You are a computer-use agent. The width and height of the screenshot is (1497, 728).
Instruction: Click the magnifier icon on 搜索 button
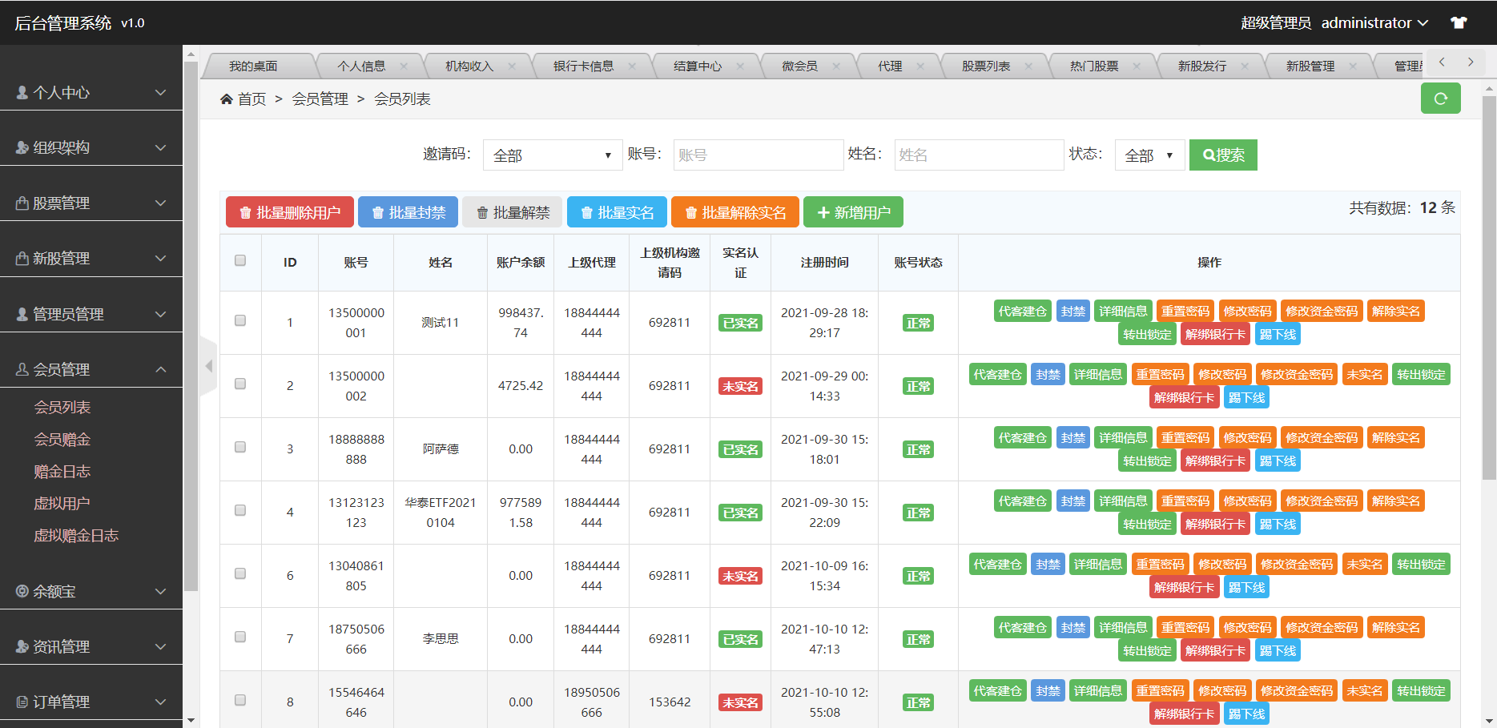(1209, 155)
